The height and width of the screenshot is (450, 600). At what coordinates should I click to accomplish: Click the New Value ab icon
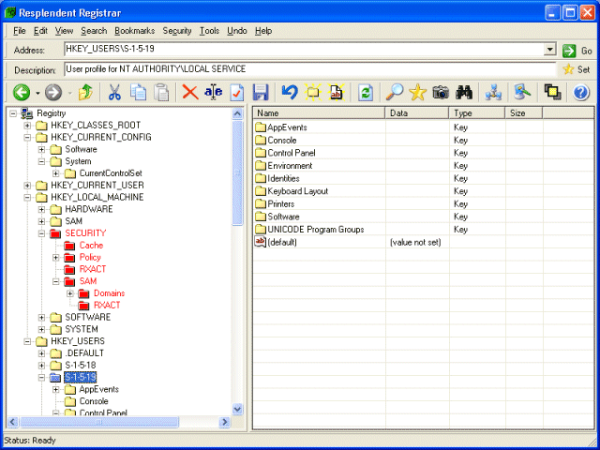[x=337, y=92]
